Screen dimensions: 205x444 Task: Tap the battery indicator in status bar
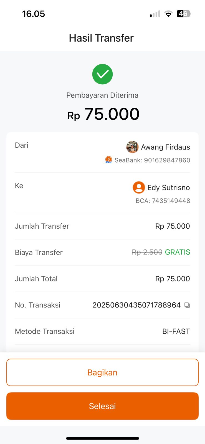click(184, 14)
